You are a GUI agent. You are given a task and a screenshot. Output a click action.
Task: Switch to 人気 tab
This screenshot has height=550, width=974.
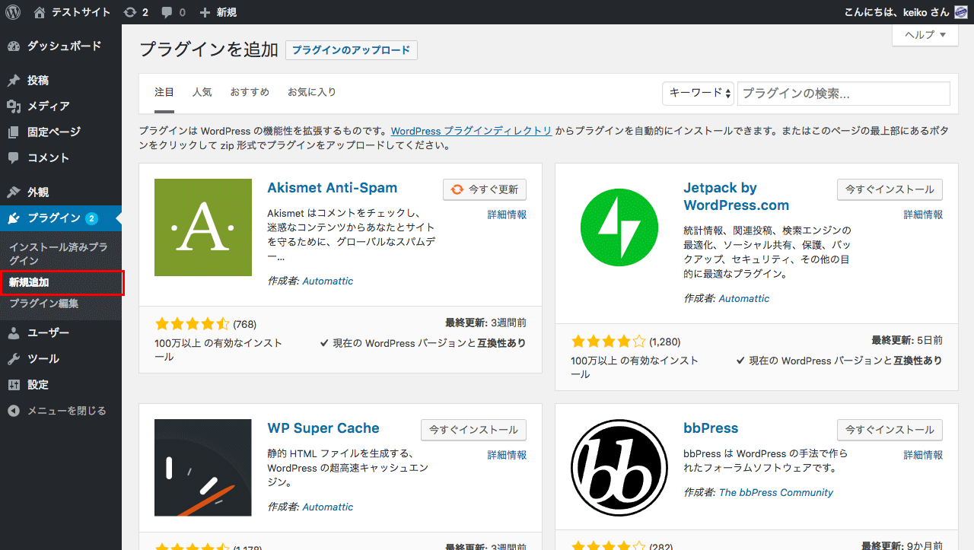(202, 92)
